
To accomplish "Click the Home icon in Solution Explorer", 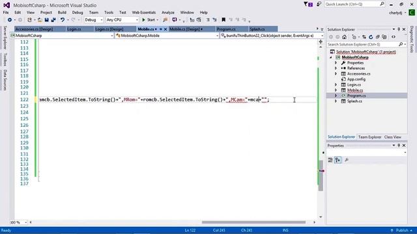I will pyautogui.click(x=345, y=37).
